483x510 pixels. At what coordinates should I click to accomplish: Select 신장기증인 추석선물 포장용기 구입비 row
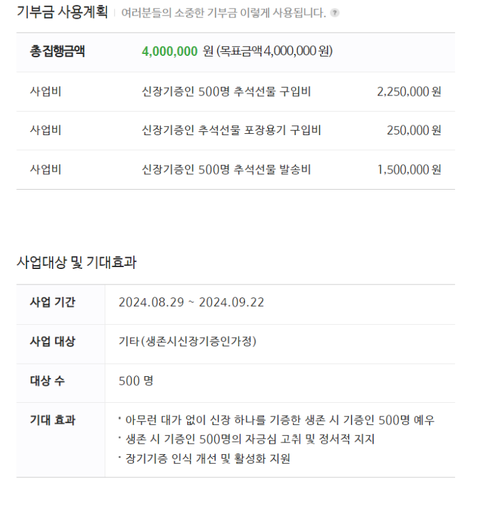[x=235, y=131]
